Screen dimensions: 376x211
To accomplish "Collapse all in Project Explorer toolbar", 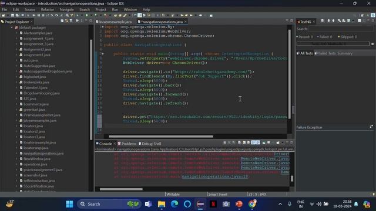I will [62, 21].
